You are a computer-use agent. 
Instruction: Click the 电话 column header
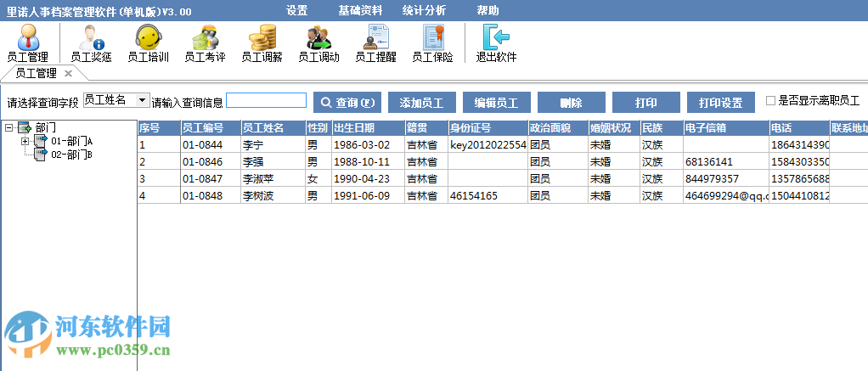[799, 128]
